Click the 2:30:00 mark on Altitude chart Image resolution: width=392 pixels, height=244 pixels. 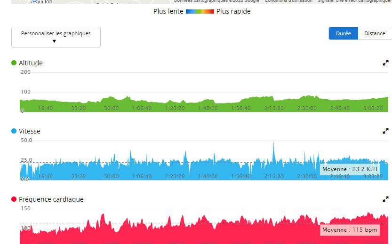pos(307,108)
